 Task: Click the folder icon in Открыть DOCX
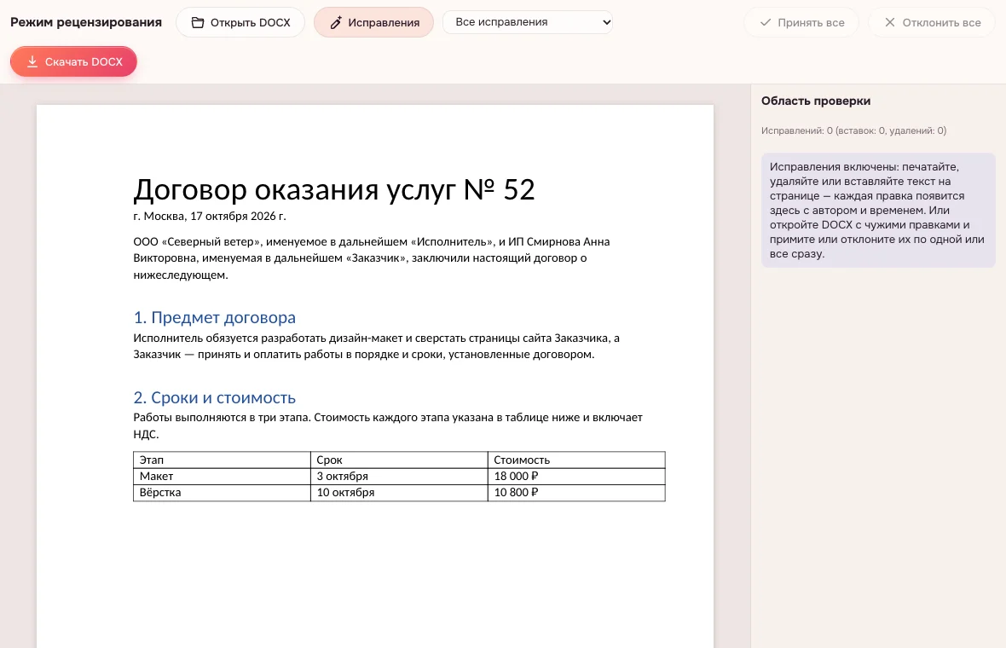click(x=198, y=22)
